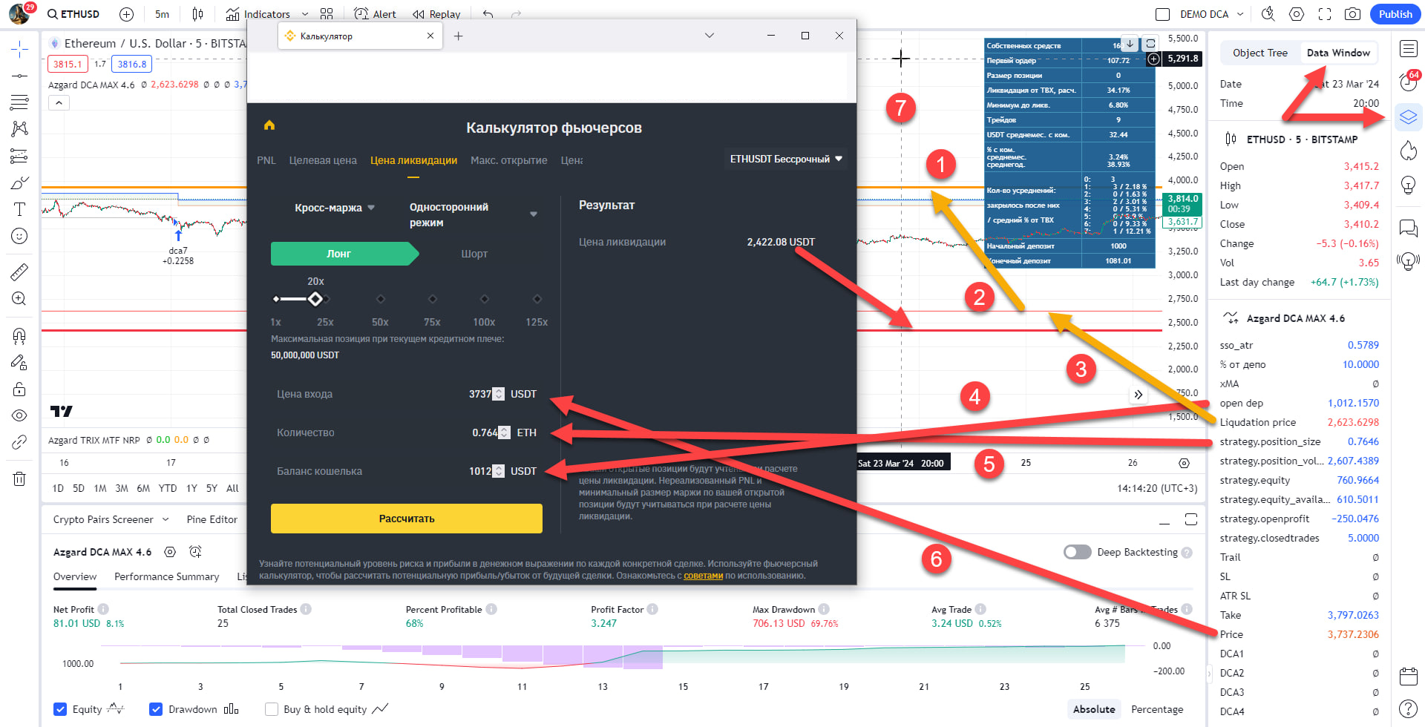
Task: Edit the Цена входа entry price field
Action: [407, 394]
